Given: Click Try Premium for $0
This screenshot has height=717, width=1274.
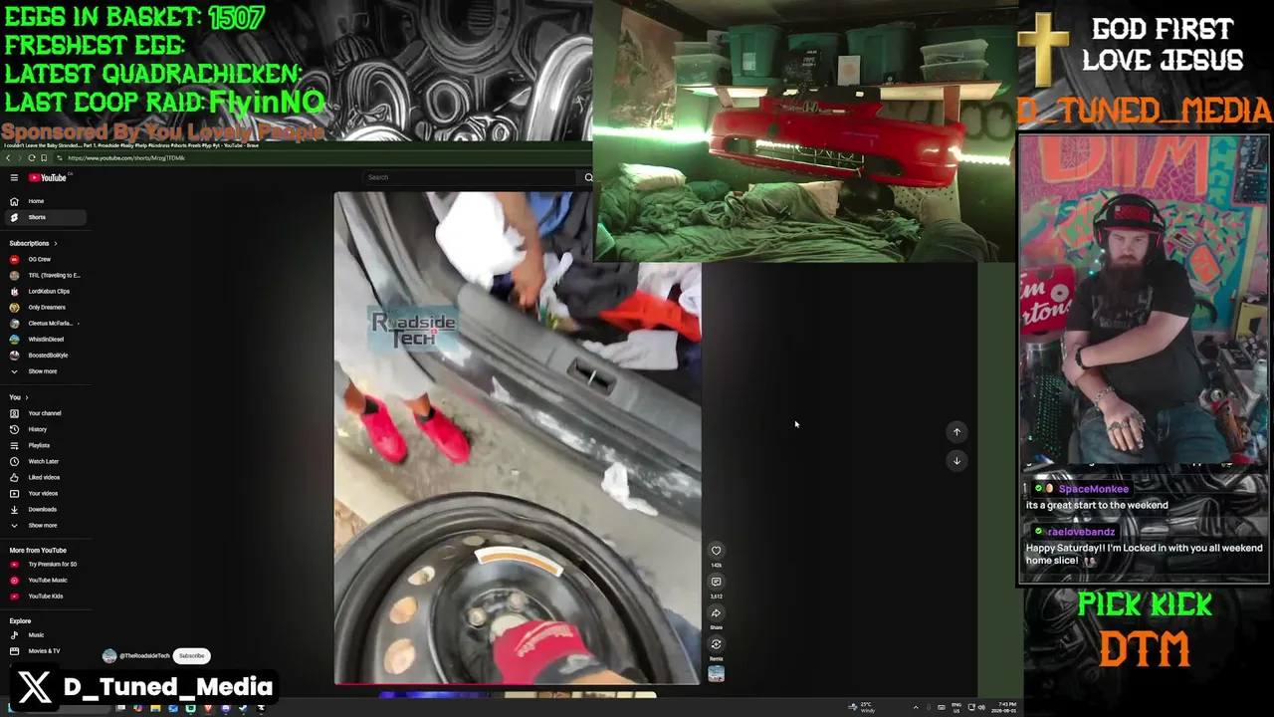Looking at the screenshot, I should pos(47,564).
